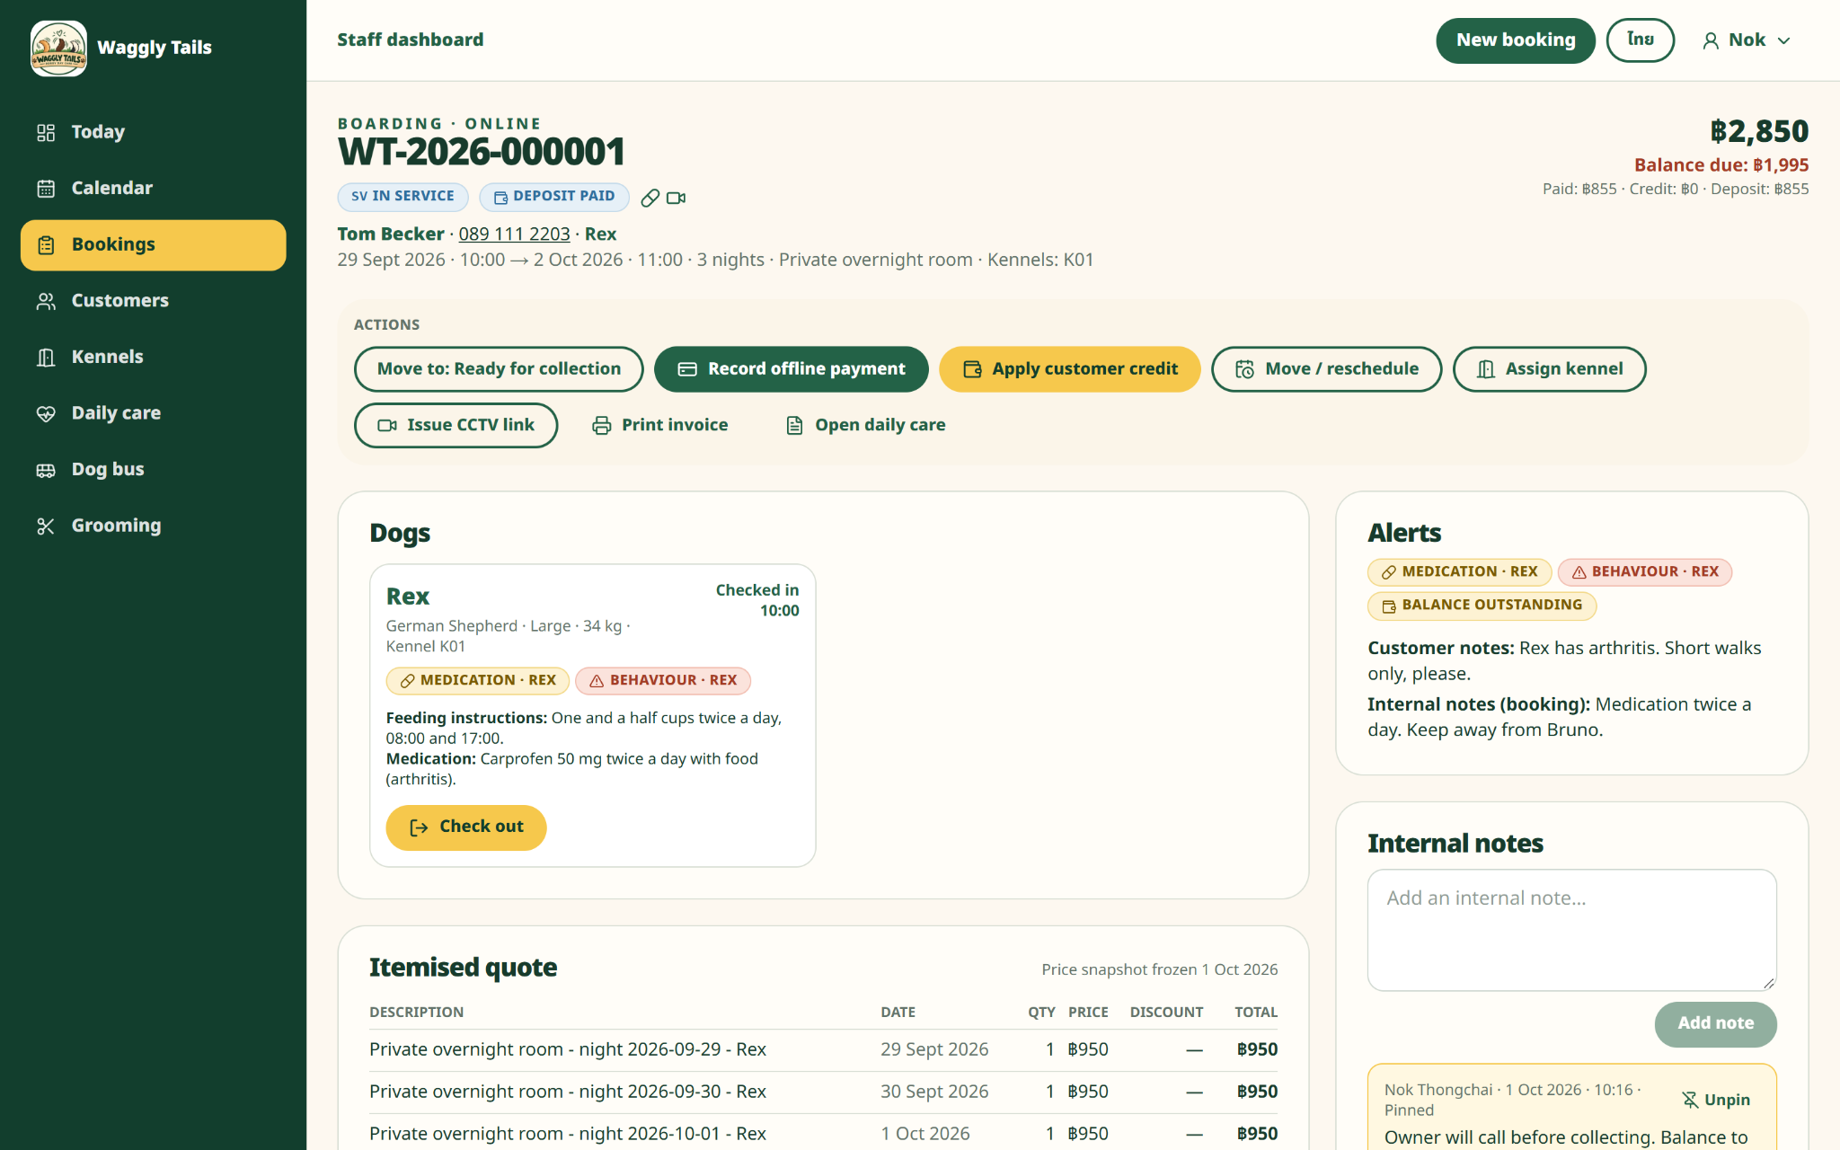
Task: Check out Rex
Action: [x=465, y=827]
